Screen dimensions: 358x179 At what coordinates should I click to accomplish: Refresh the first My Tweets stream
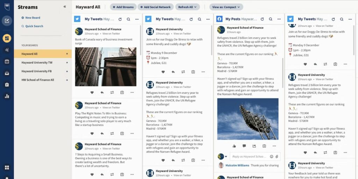[120, 20]
